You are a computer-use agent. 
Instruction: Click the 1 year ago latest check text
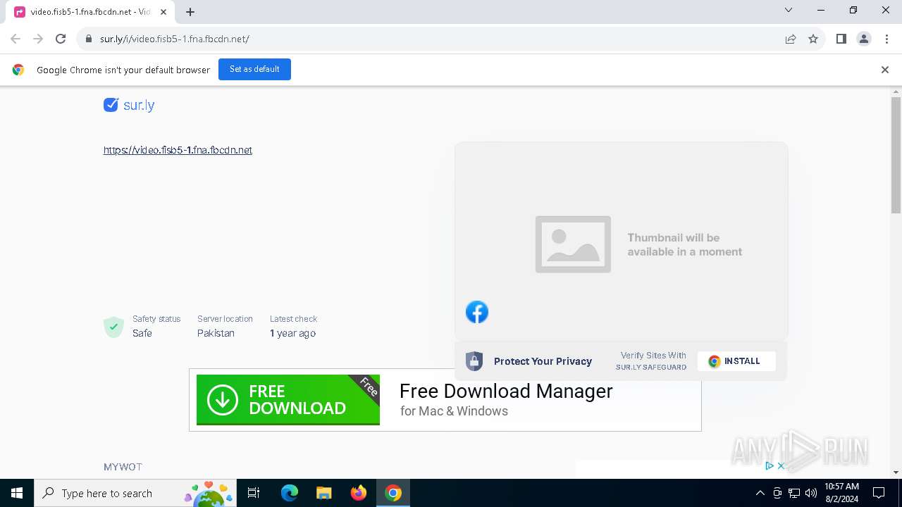[x=292, y=333]
